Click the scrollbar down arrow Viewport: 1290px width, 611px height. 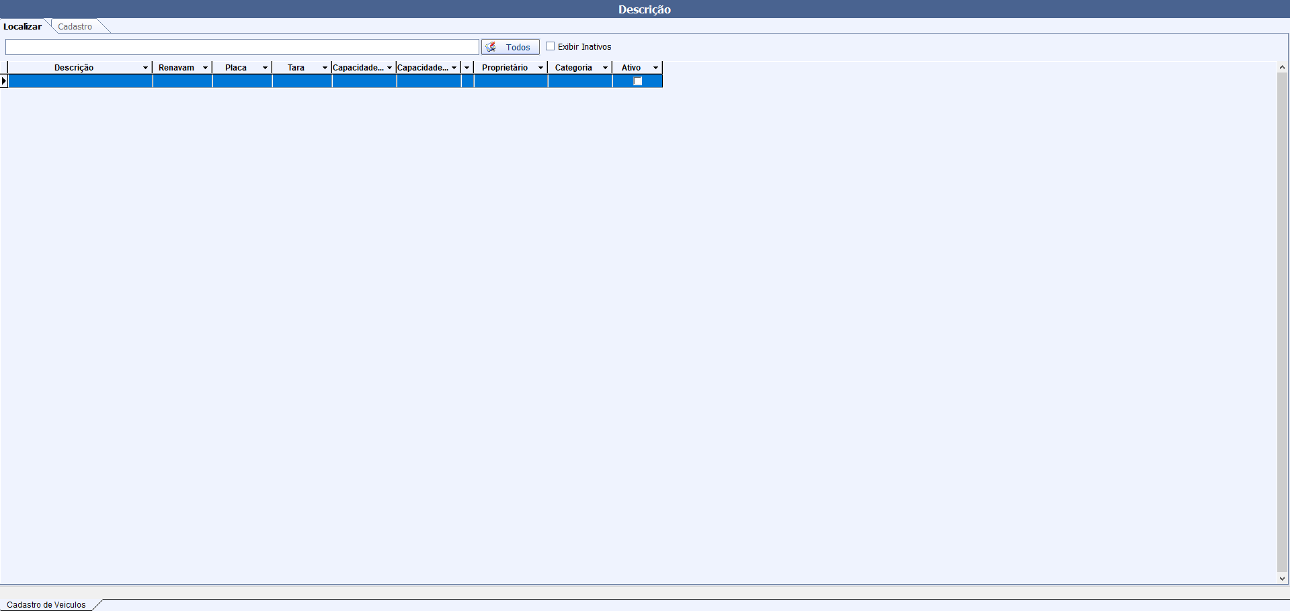(x=1282, y=578)
